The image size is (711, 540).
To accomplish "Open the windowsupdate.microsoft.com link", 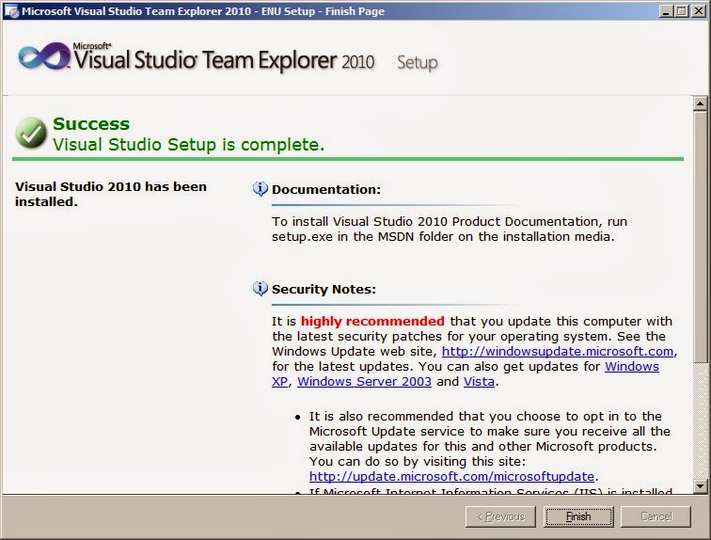I will coord(558,352).
